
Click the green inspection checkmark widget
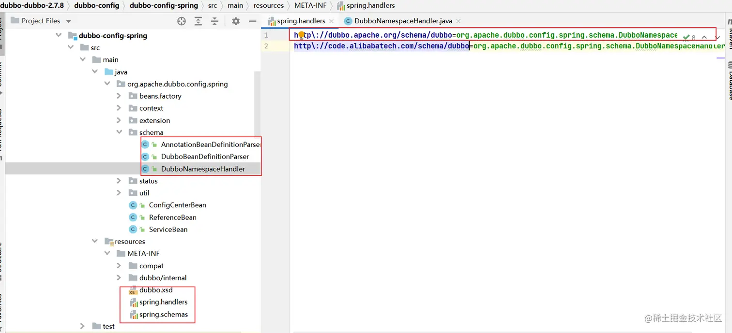[x=686, y=37]
